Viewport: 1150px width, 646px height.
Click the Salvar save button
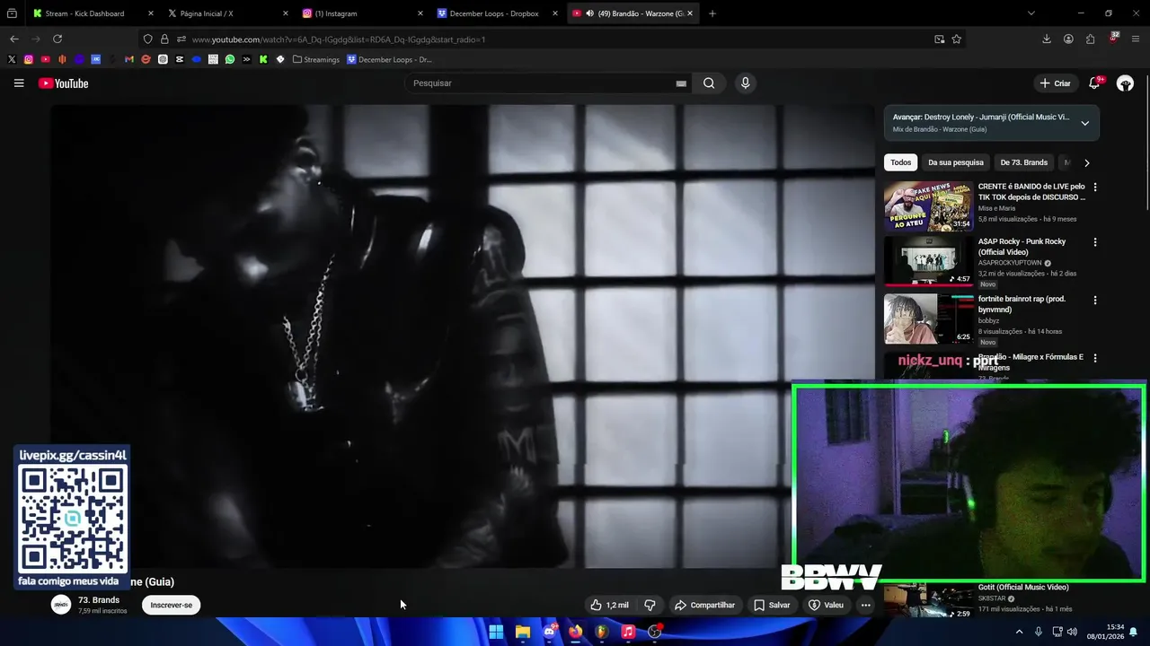[772, 605]
